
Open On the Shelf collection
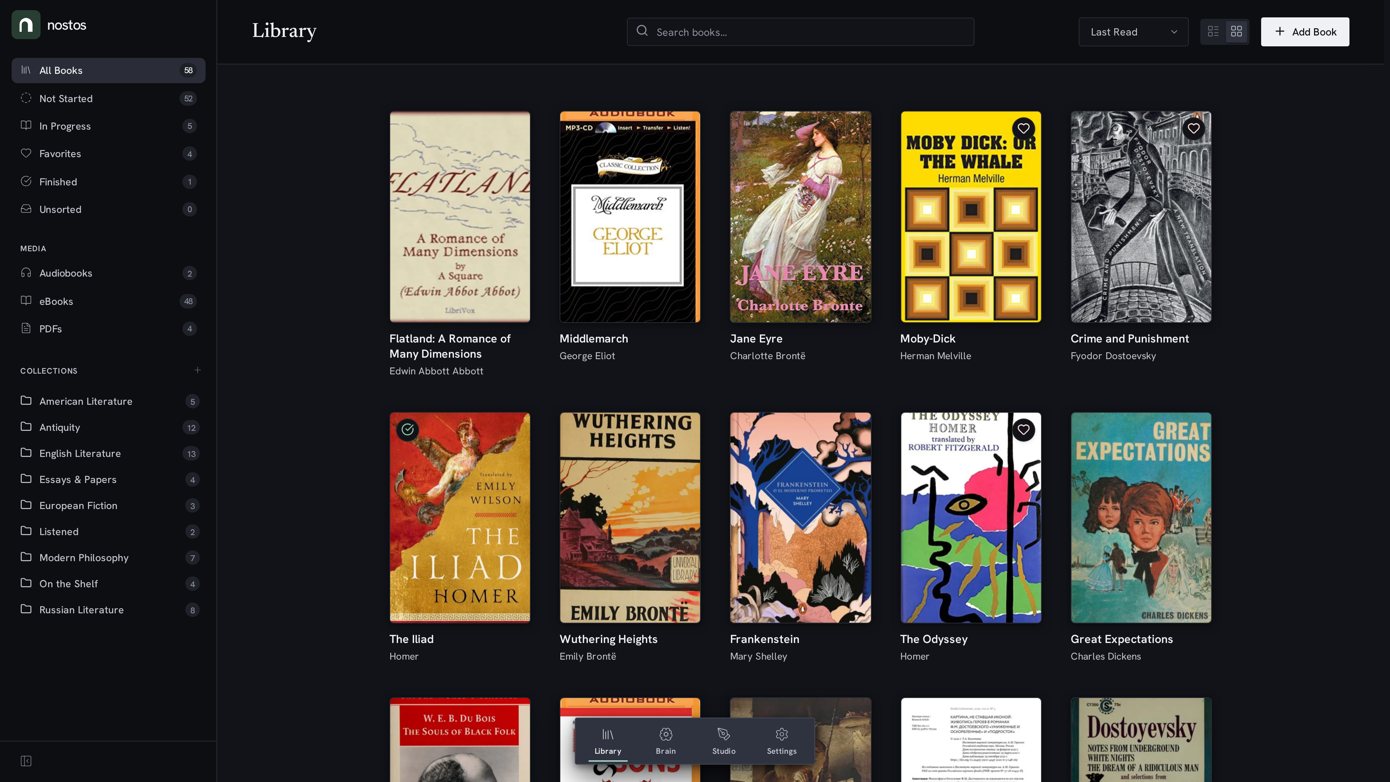(109, 584)
